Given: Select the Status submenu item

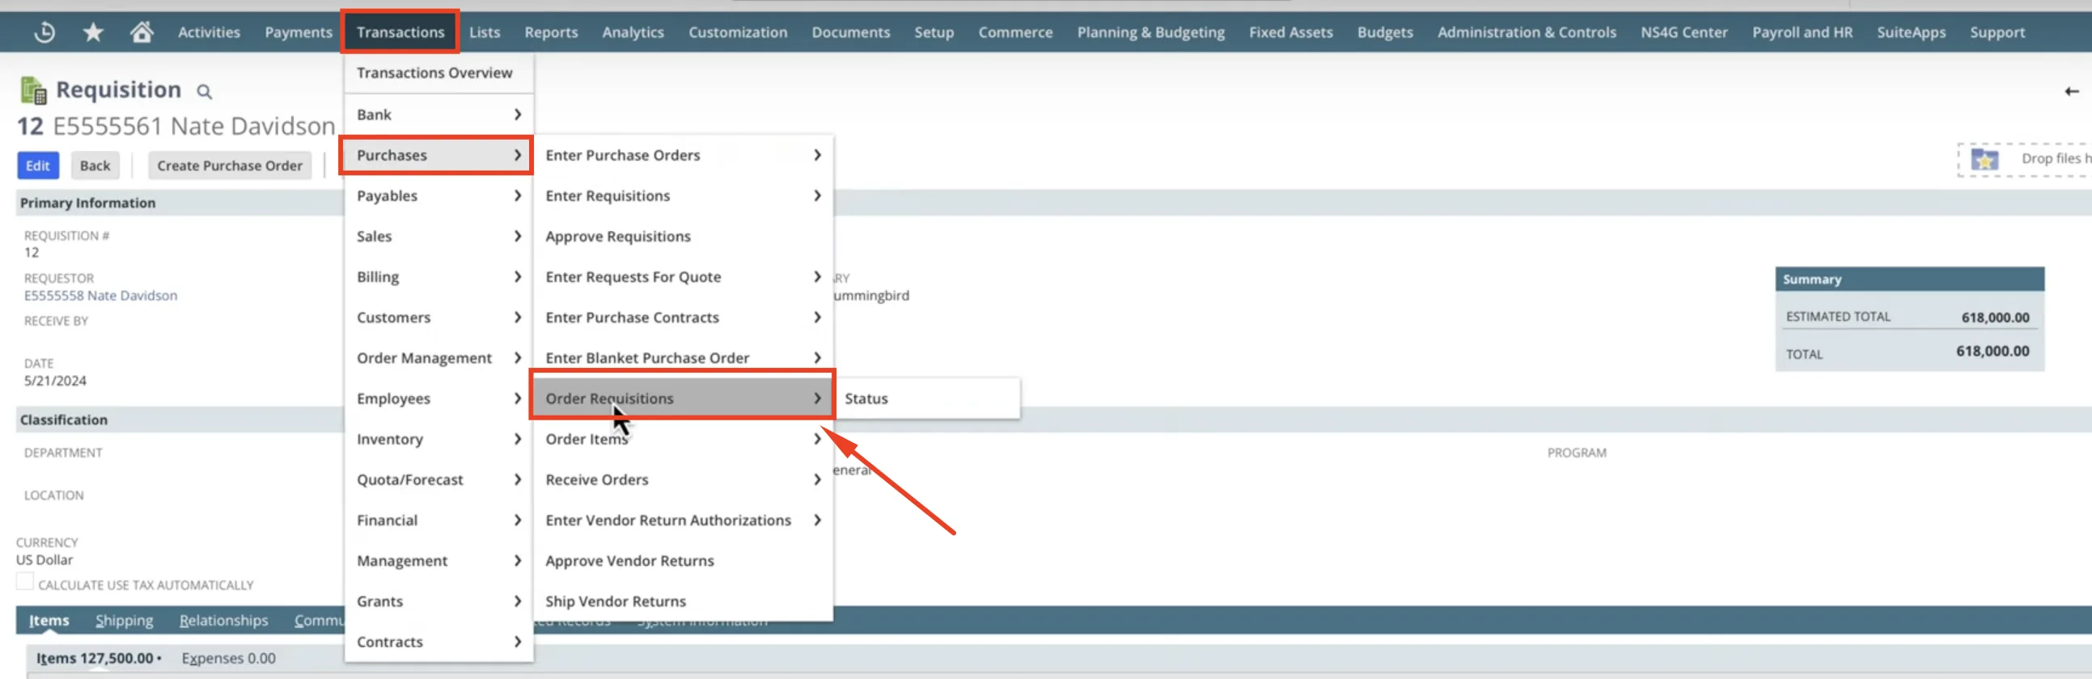Looking at the screenshot, I should coord(926,399).
